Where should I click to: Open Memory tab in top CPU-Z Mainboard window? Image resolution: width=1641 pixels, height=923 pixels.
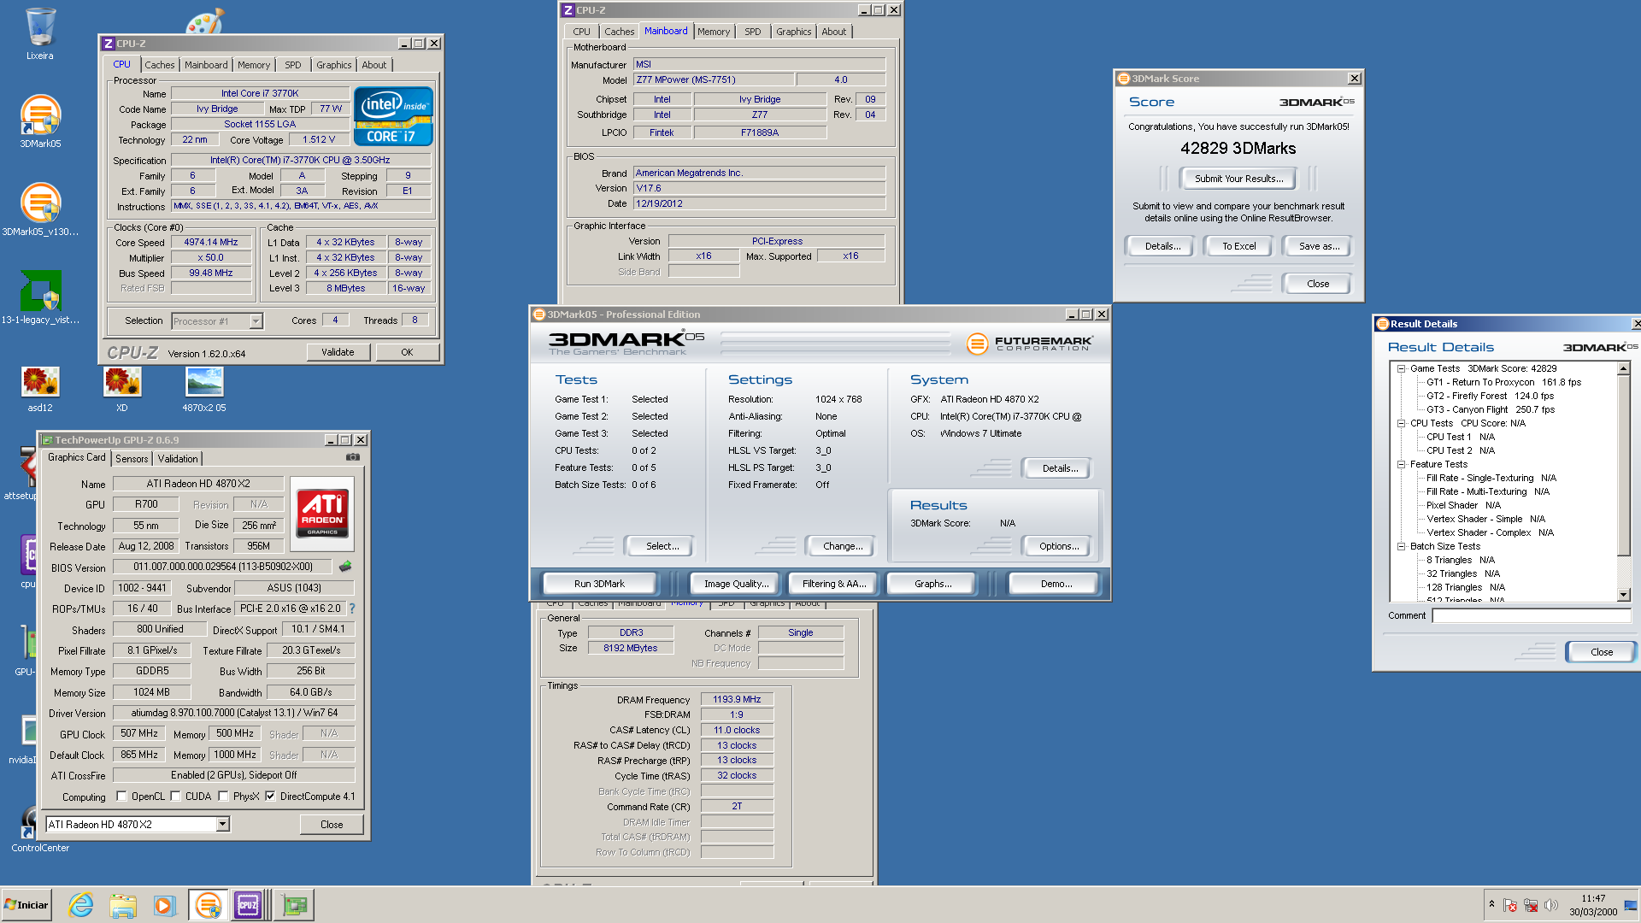click(x=714, y=32)
